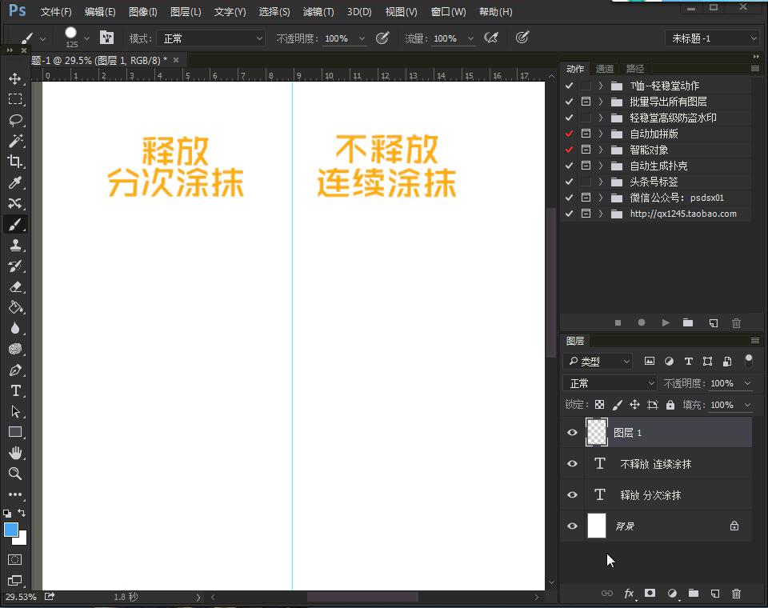Click the blue foreground color swatch
768x608 pixels.
(11, 530)
